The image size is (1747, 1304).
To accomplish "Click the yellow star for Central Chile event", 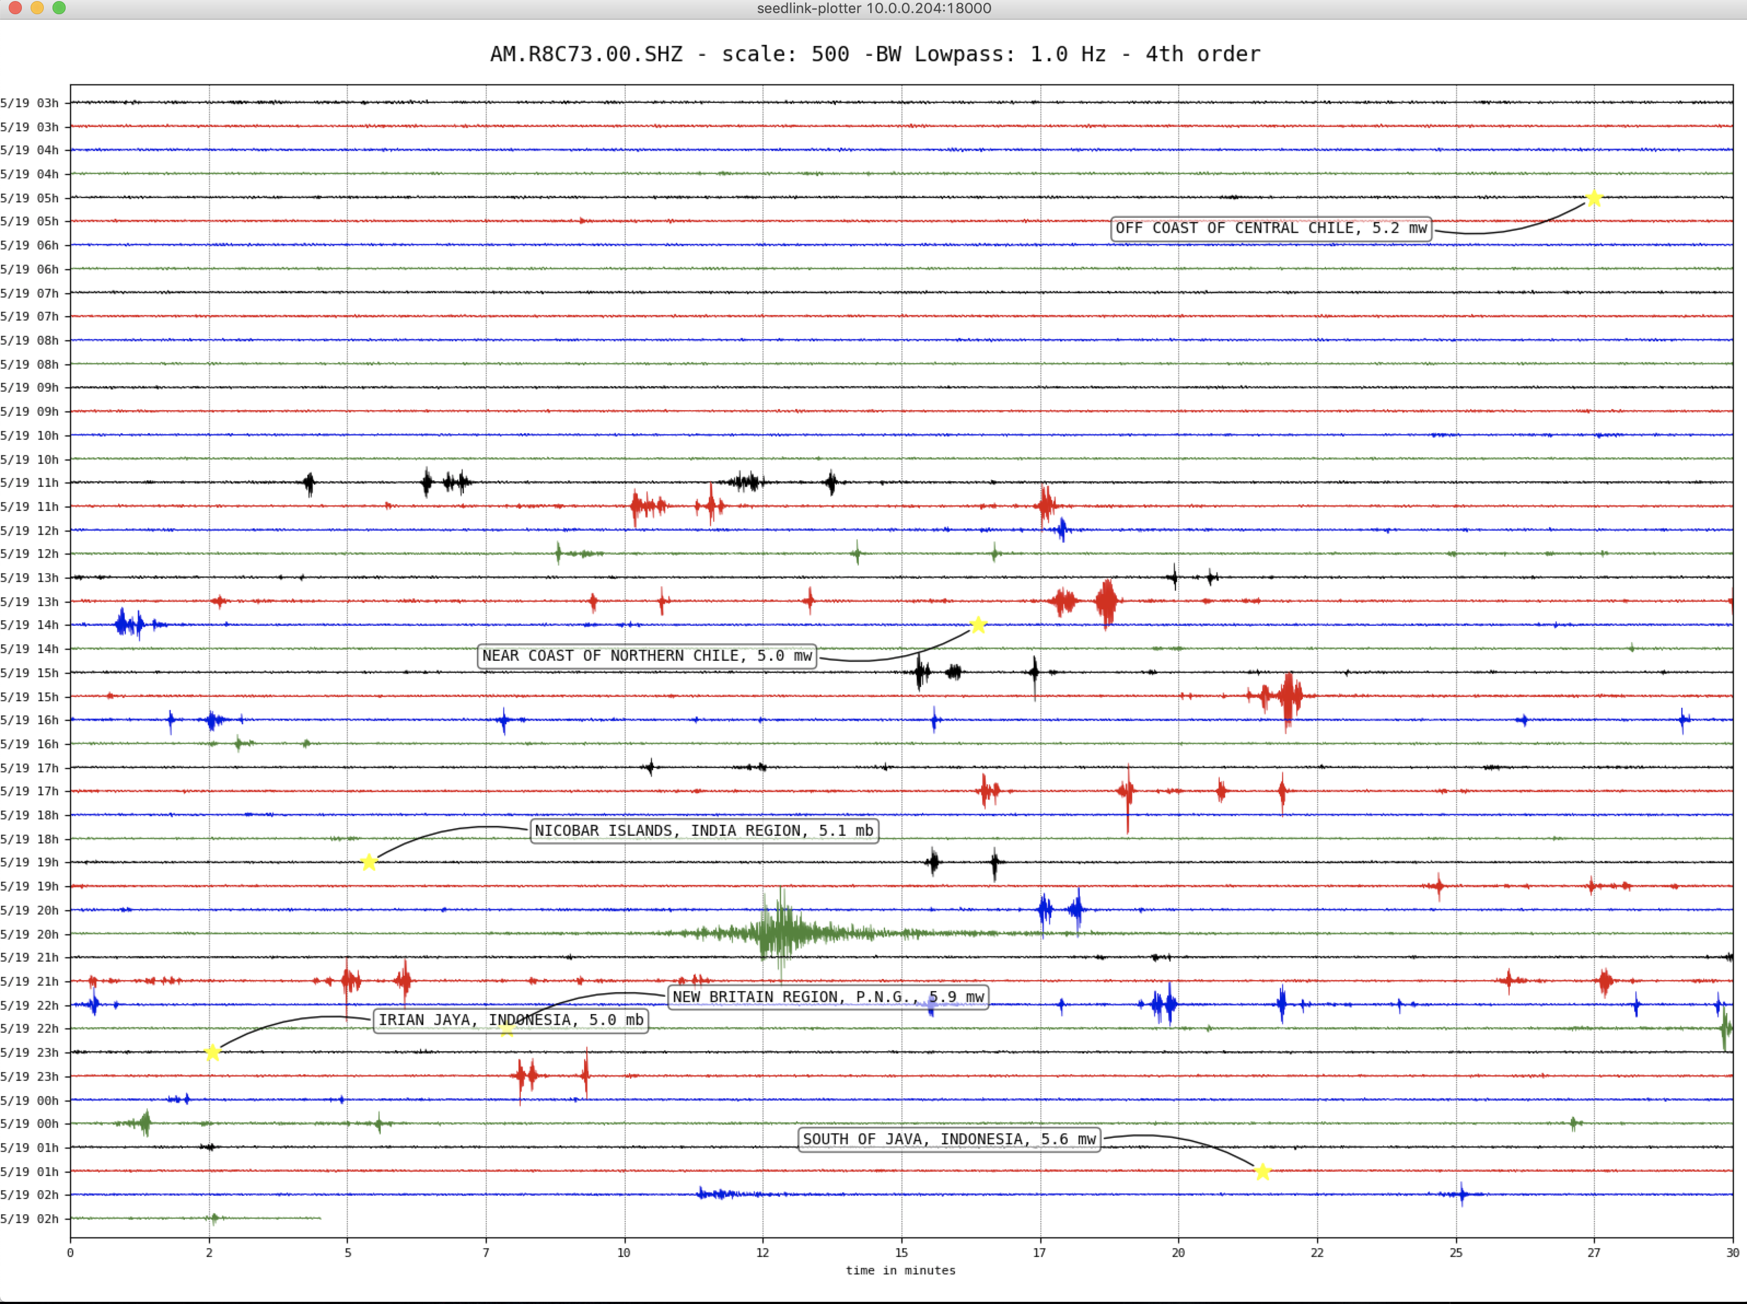I will 1593,197.
